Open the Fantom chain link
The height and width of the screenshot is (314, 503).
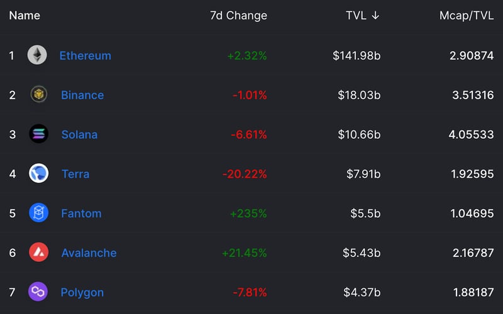[81, 214]
